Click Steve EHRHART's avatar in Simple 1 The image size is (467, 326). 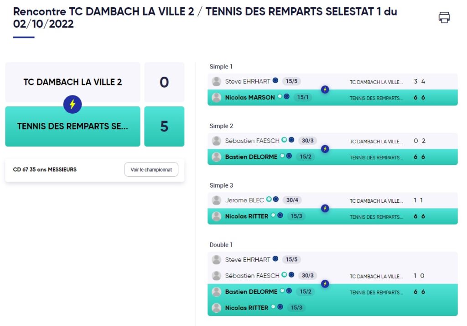(x=216, y=81)
